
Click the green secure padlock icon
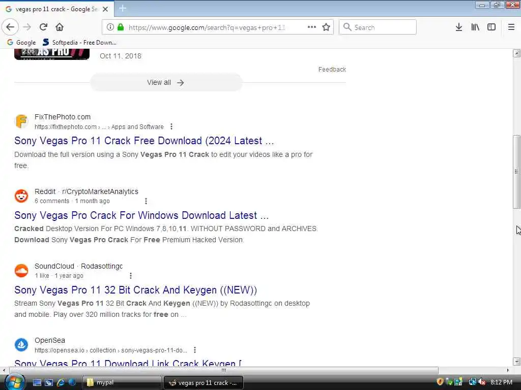tap(121, 27)
